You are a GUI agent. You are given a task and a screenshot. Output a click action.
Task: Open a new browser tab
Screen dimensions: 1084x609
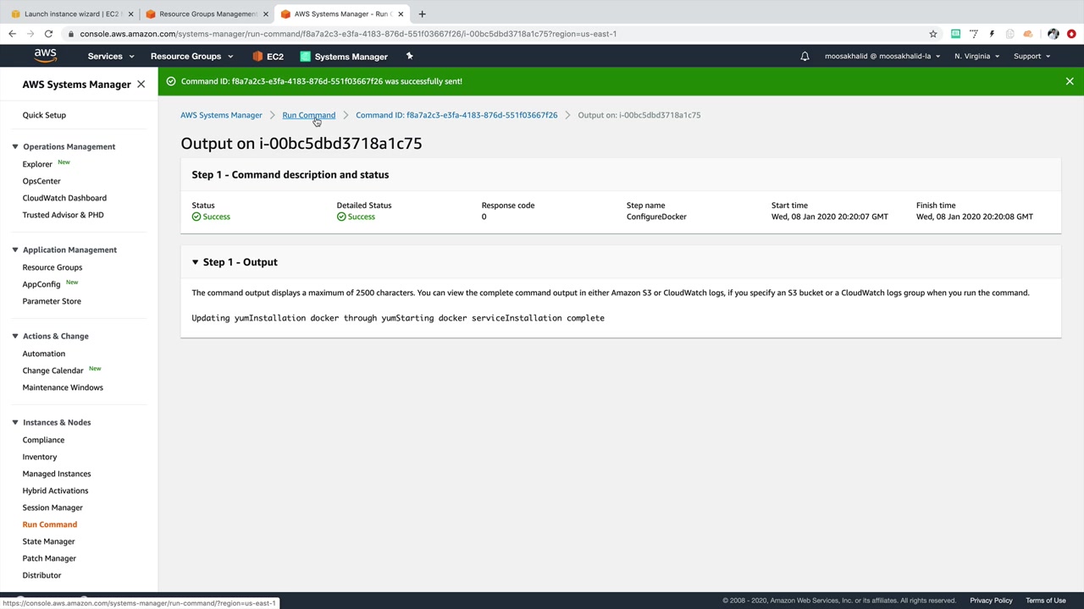pos(422,14)
